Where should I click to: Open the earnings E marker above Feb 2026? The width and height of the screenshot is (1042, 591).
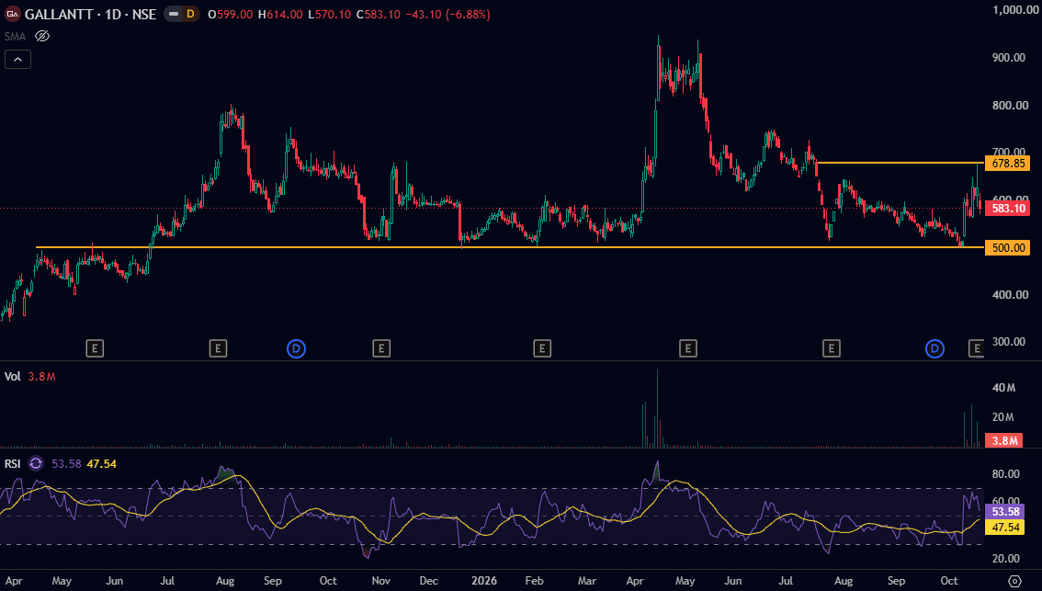pos(542,348)
